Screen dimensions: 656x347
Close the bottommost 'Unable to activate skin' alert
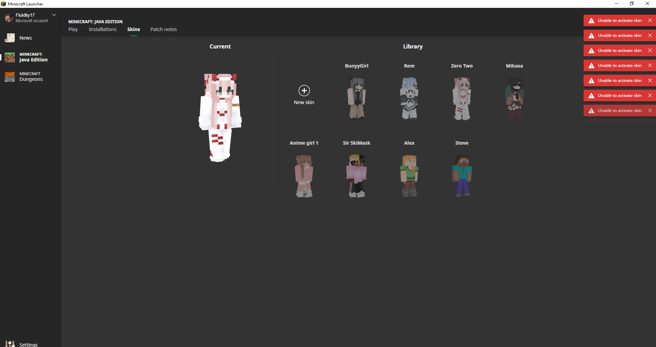(x=650, y=111)
